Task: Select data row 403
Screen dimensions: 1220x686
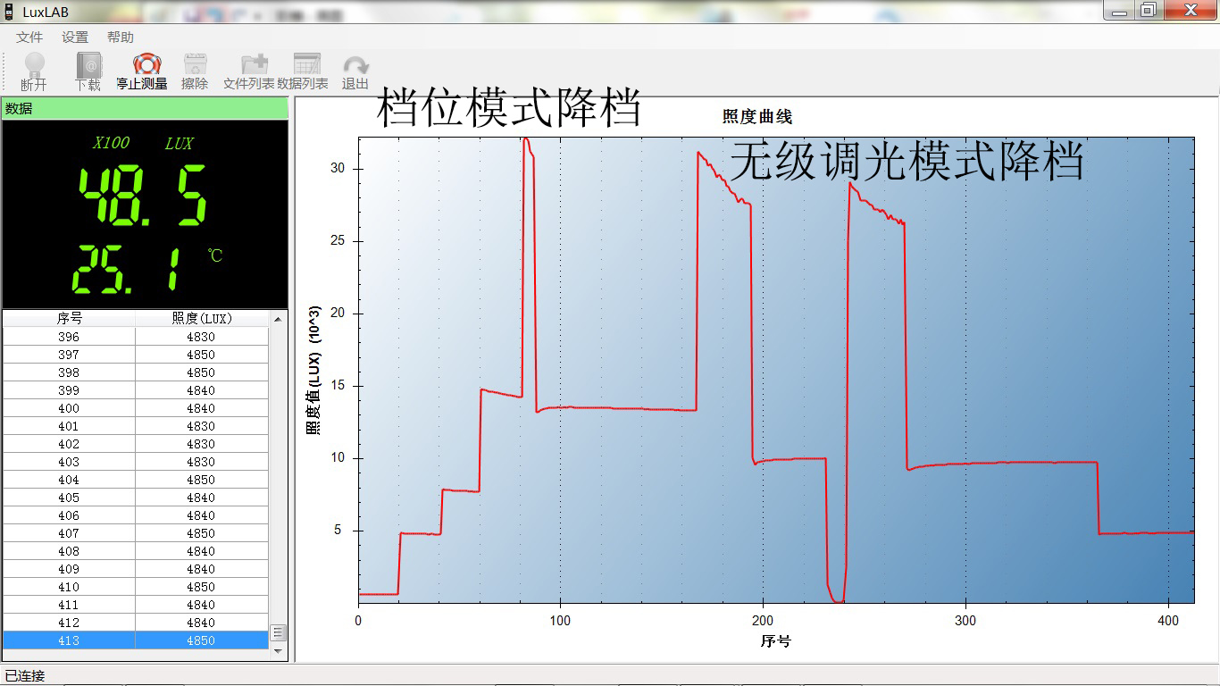Action: (136, 462)
